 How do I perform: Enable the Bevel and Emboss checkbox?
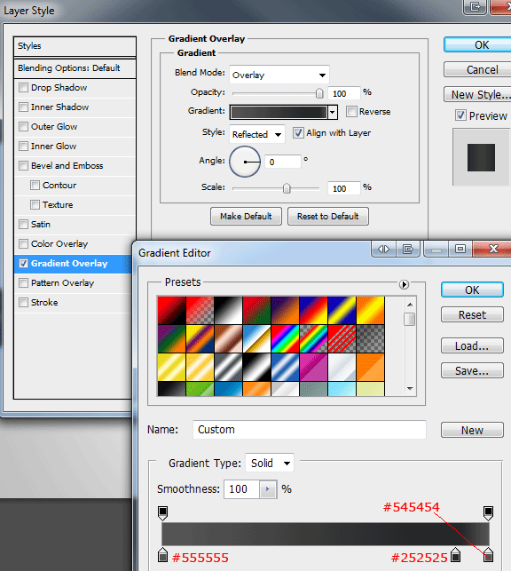point(23,166)
